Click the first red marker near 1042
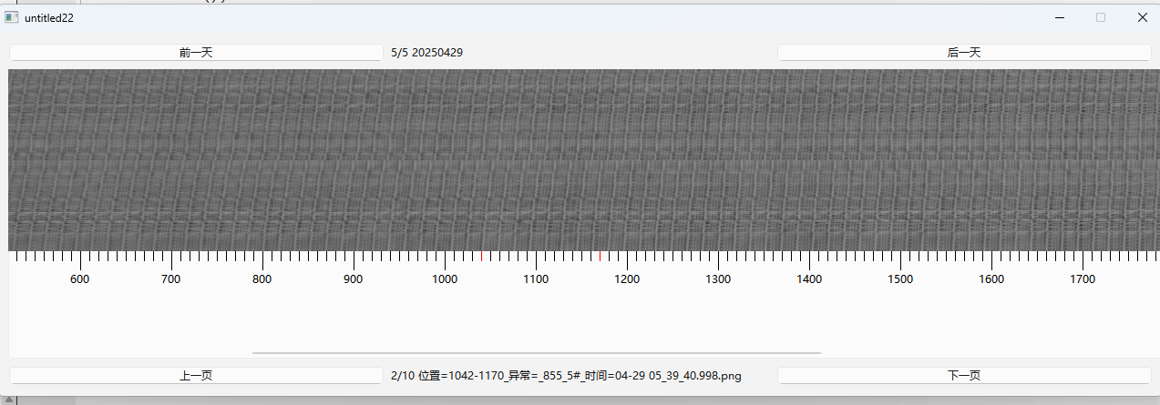 pos(482,256)
